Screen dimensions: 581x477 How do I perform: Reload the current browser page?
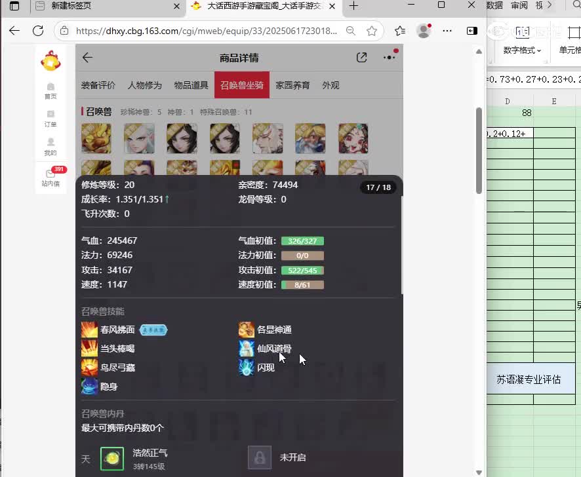pyautogui.click(x=38, y=31)
